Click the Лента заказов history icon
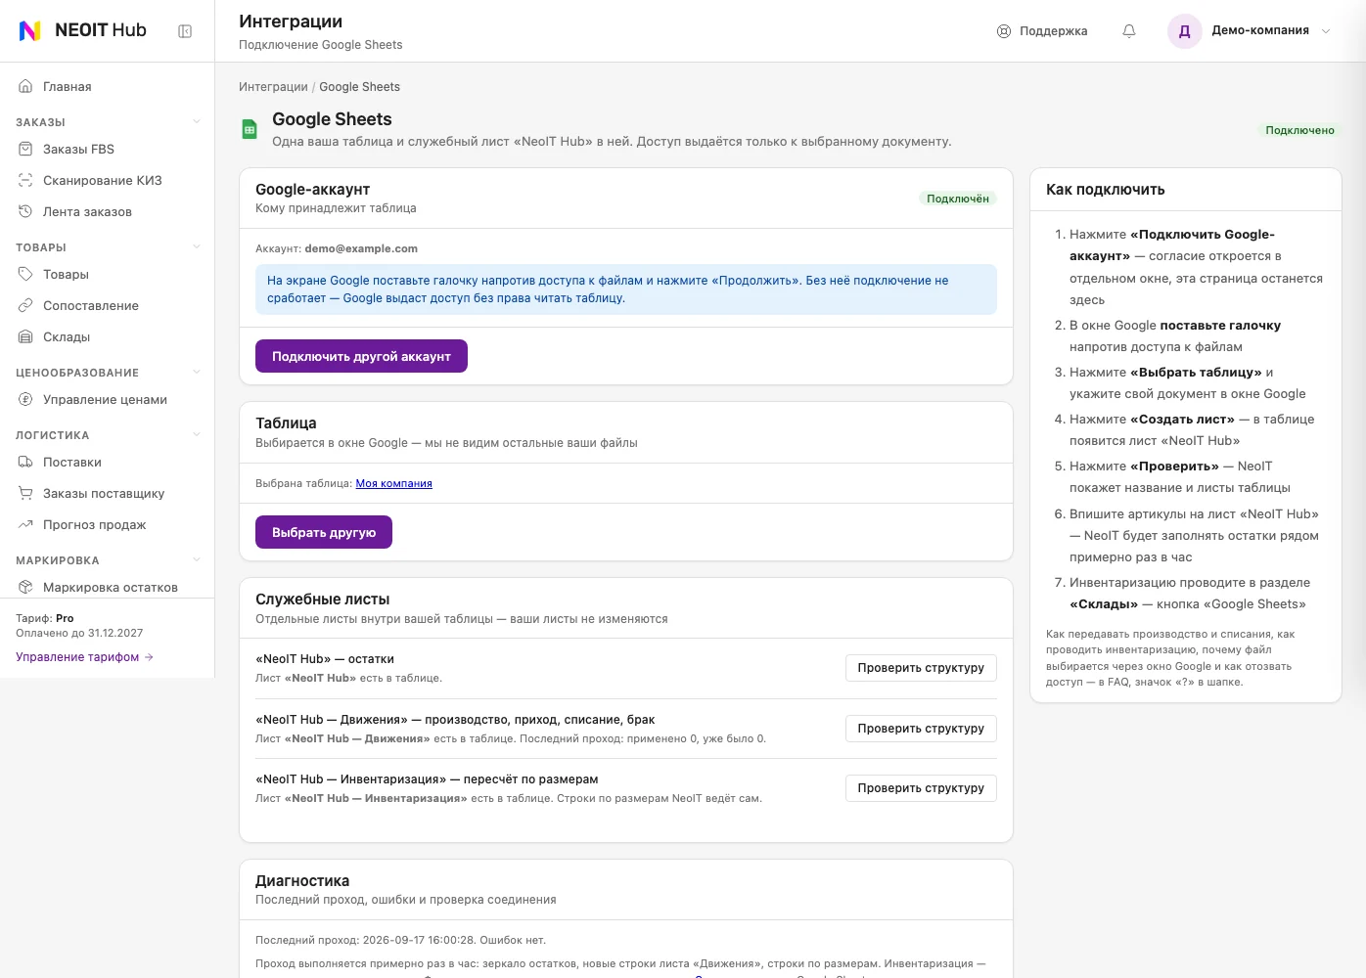This screenshot has width=1366, height=978. [25, 212]
